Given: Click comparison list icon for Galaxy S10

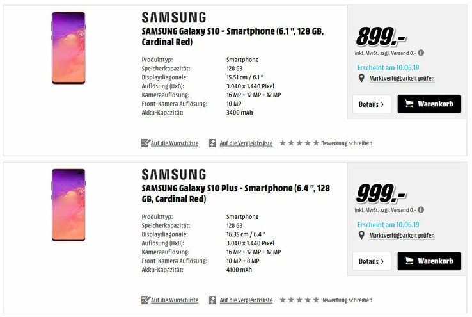Looking at the screenshot, I should pos(213,143).
